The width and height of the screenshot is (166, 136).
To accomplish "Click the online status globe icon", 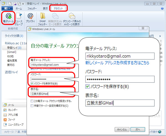I will (x=160, y=132).
